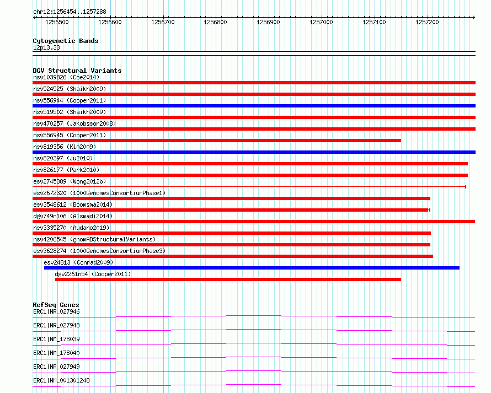The width and height of the screenshot is (491, 393).
Task: Open ERC1|NR_027946 transcript label
Action: (56, 311)
